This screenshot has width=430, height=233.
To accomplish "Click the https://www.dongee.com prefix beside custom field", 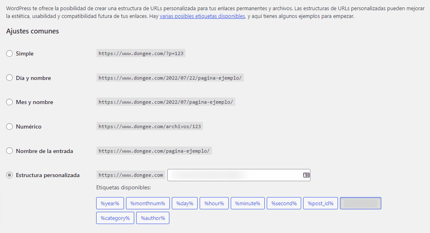I will (x=131, y=175).
